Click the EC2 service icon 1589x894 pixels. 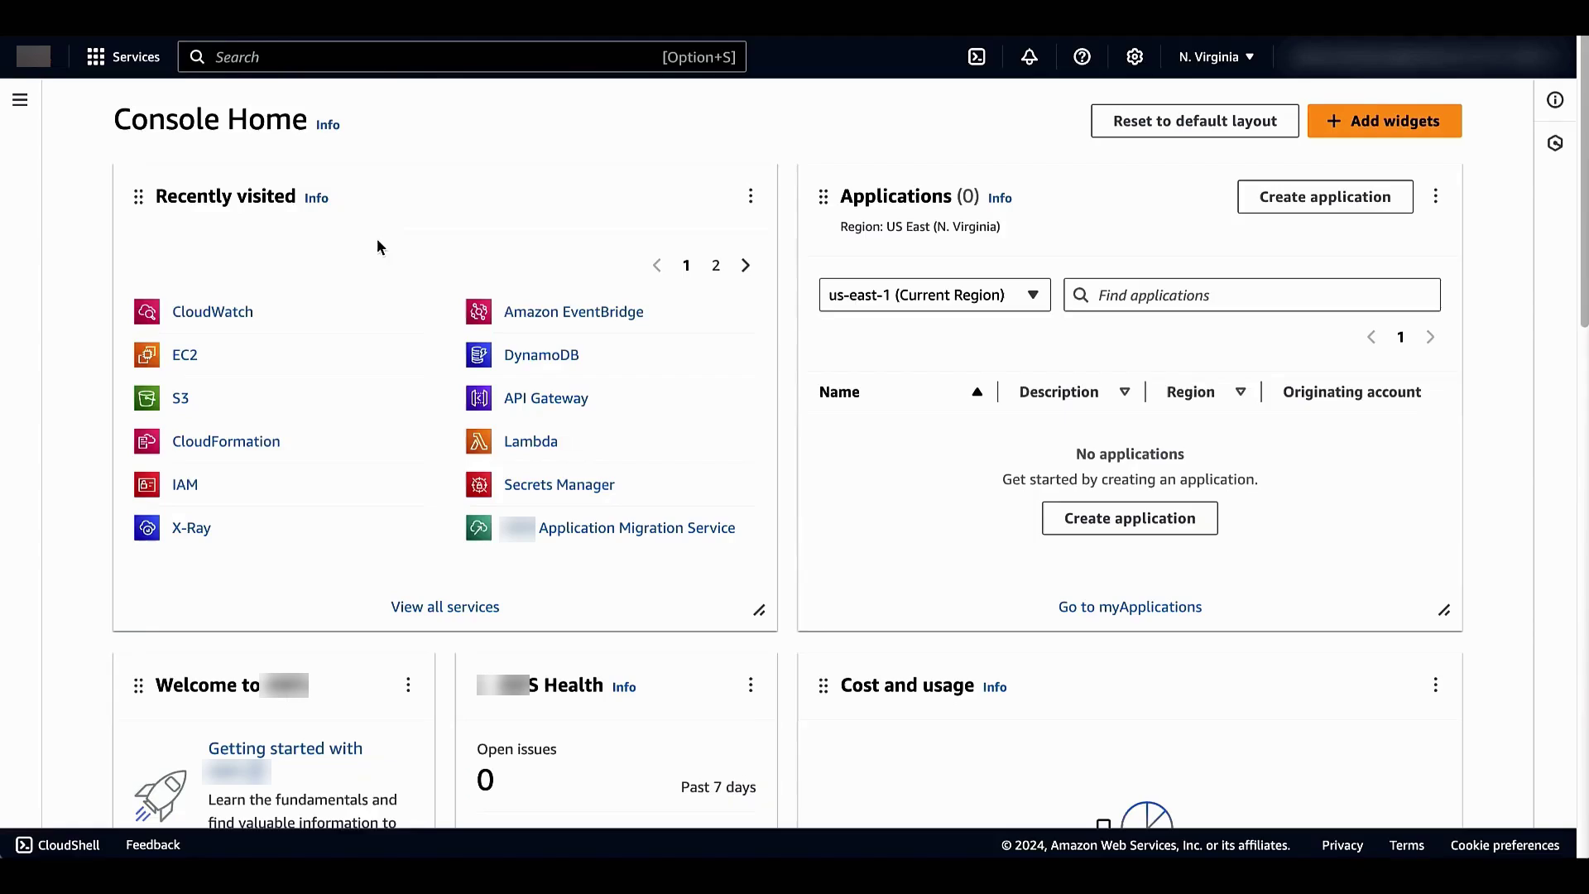[x=146, y=355]
